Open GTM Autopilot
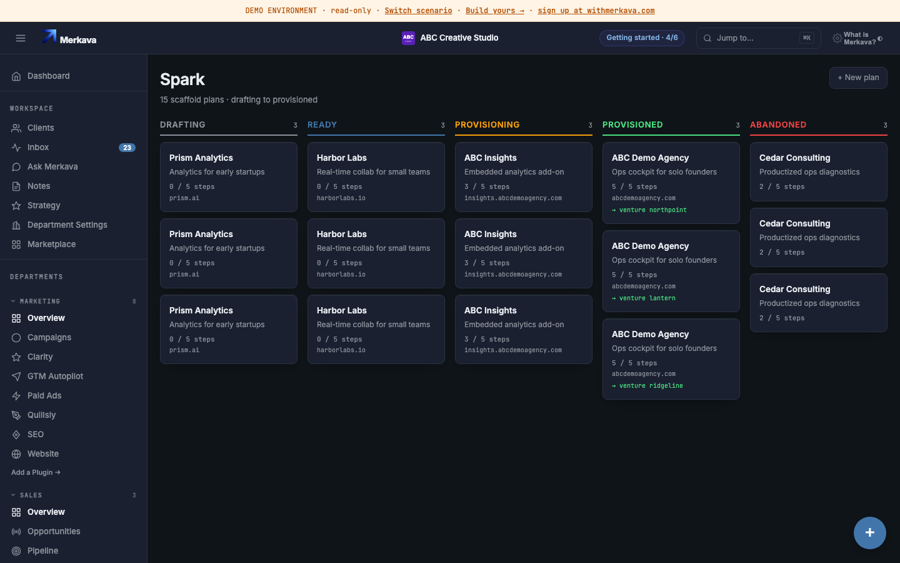 (x=73, y=377)
